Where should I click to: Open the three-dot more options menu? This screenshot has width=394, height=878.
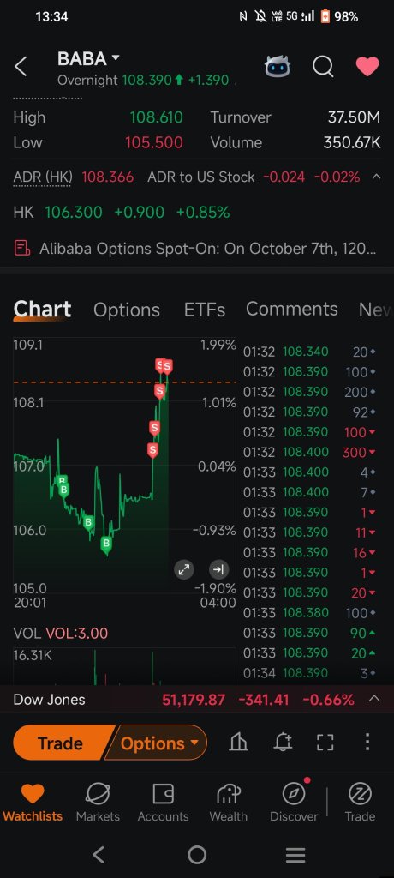[367, 743]
